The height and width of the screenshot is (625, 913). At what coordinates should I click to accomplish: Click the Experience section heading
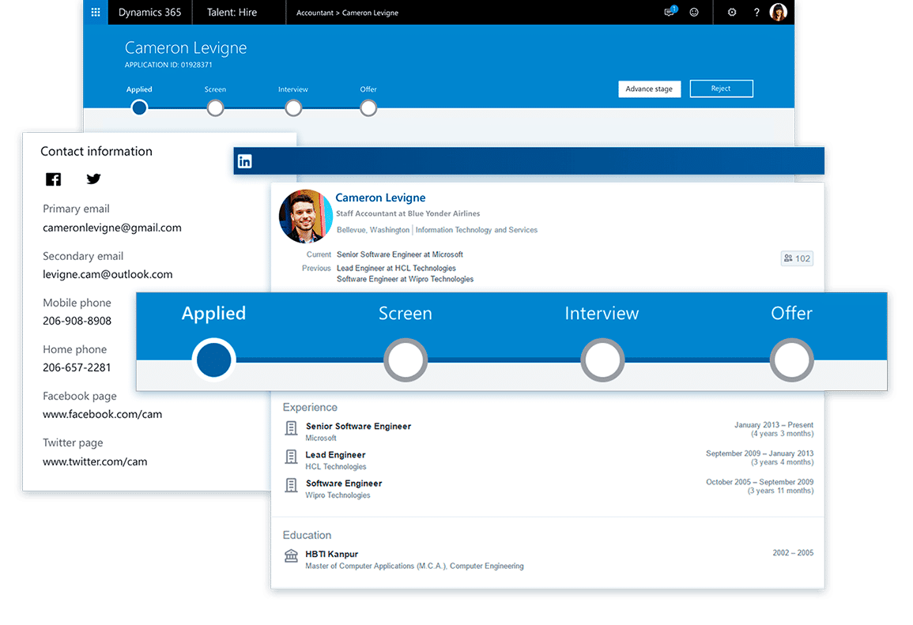310,408
